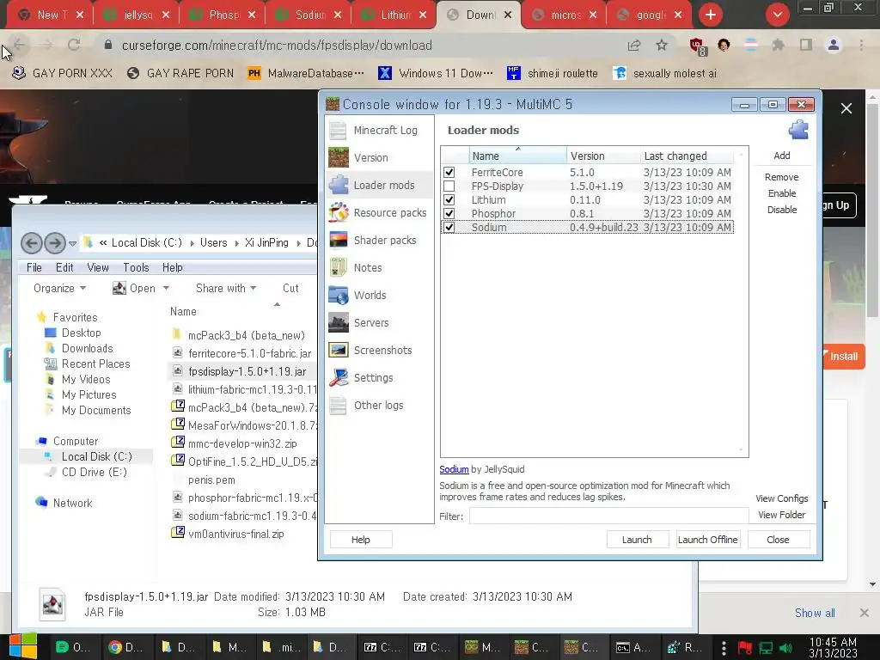Click the Remove mod button
The width and height of the screenshot is (880, 660).
tap(781, 177)
